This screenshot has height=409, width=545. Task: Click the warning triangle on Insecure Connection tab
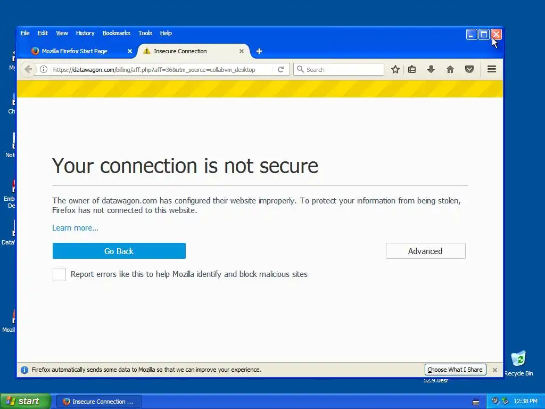147,51
